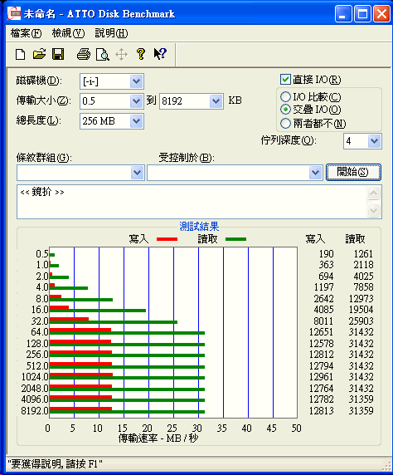Minimize the ATTO Disk Benchmark window
Image resolution: width=393 pixels, height=475 pixels.
point(343,13)
